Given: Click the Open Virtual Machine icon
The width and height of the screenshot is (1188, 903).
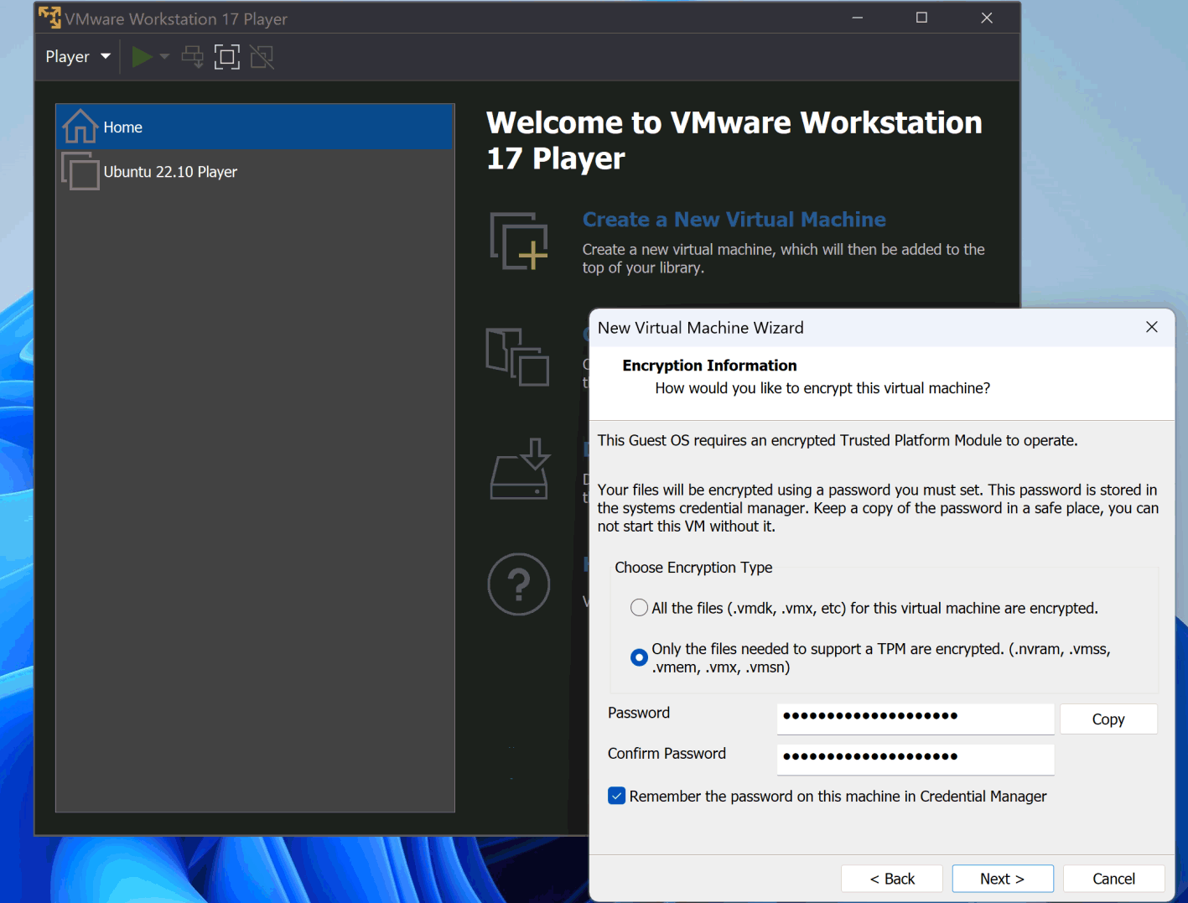Looking at the screenshot, I should [x=518, y=356].
